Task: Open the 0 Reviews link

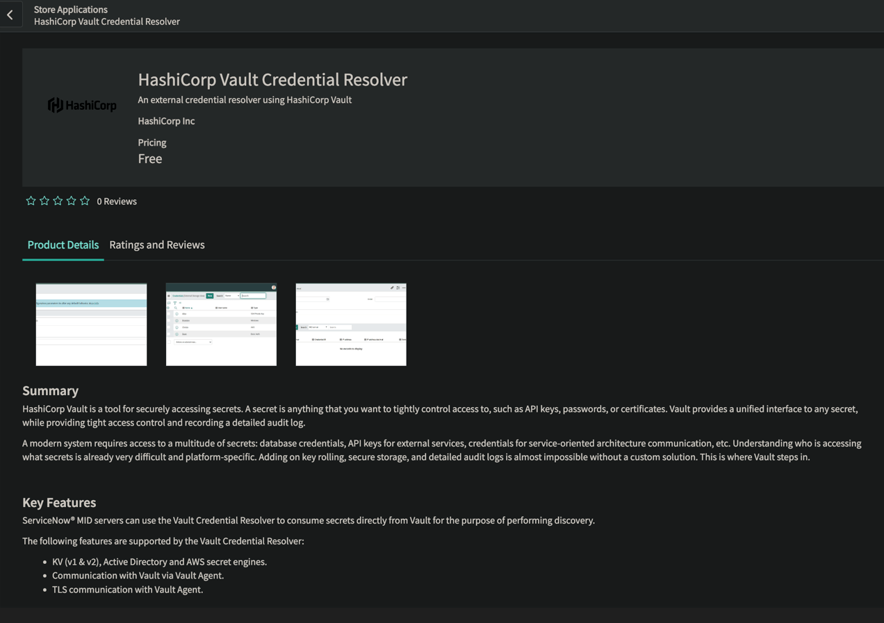Action: [x=116, y=201]
